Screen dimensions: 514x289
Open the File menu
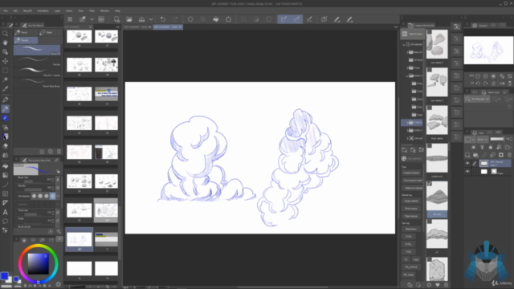pos(6,10)
